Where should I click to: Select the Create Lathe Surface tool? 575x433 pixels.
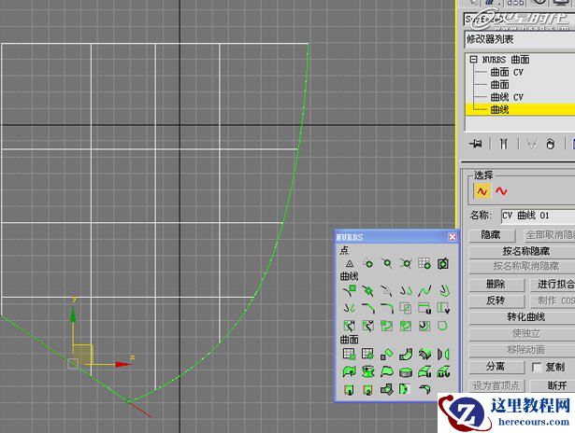[368, 371]
